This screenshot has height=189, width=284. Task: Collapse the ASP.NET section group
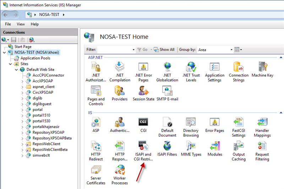(281, 57)
